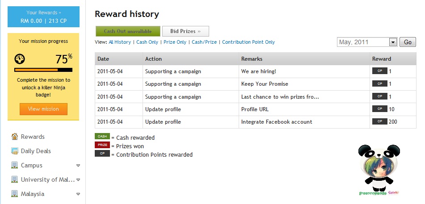The height and width of the screenshot is (204, 425).
Task: Expand the University of Malaya menu arrow
Action: [x=78, y=179]
